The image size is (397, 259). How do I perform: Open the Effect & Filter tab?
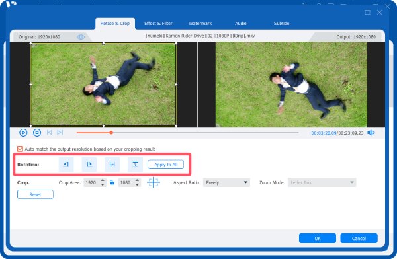[x=158, y=24]
